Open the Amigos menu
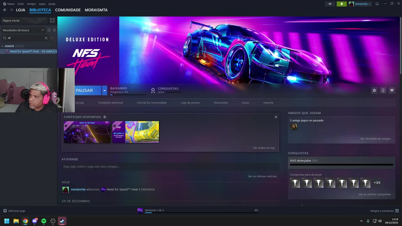 [x=31, y=4]
